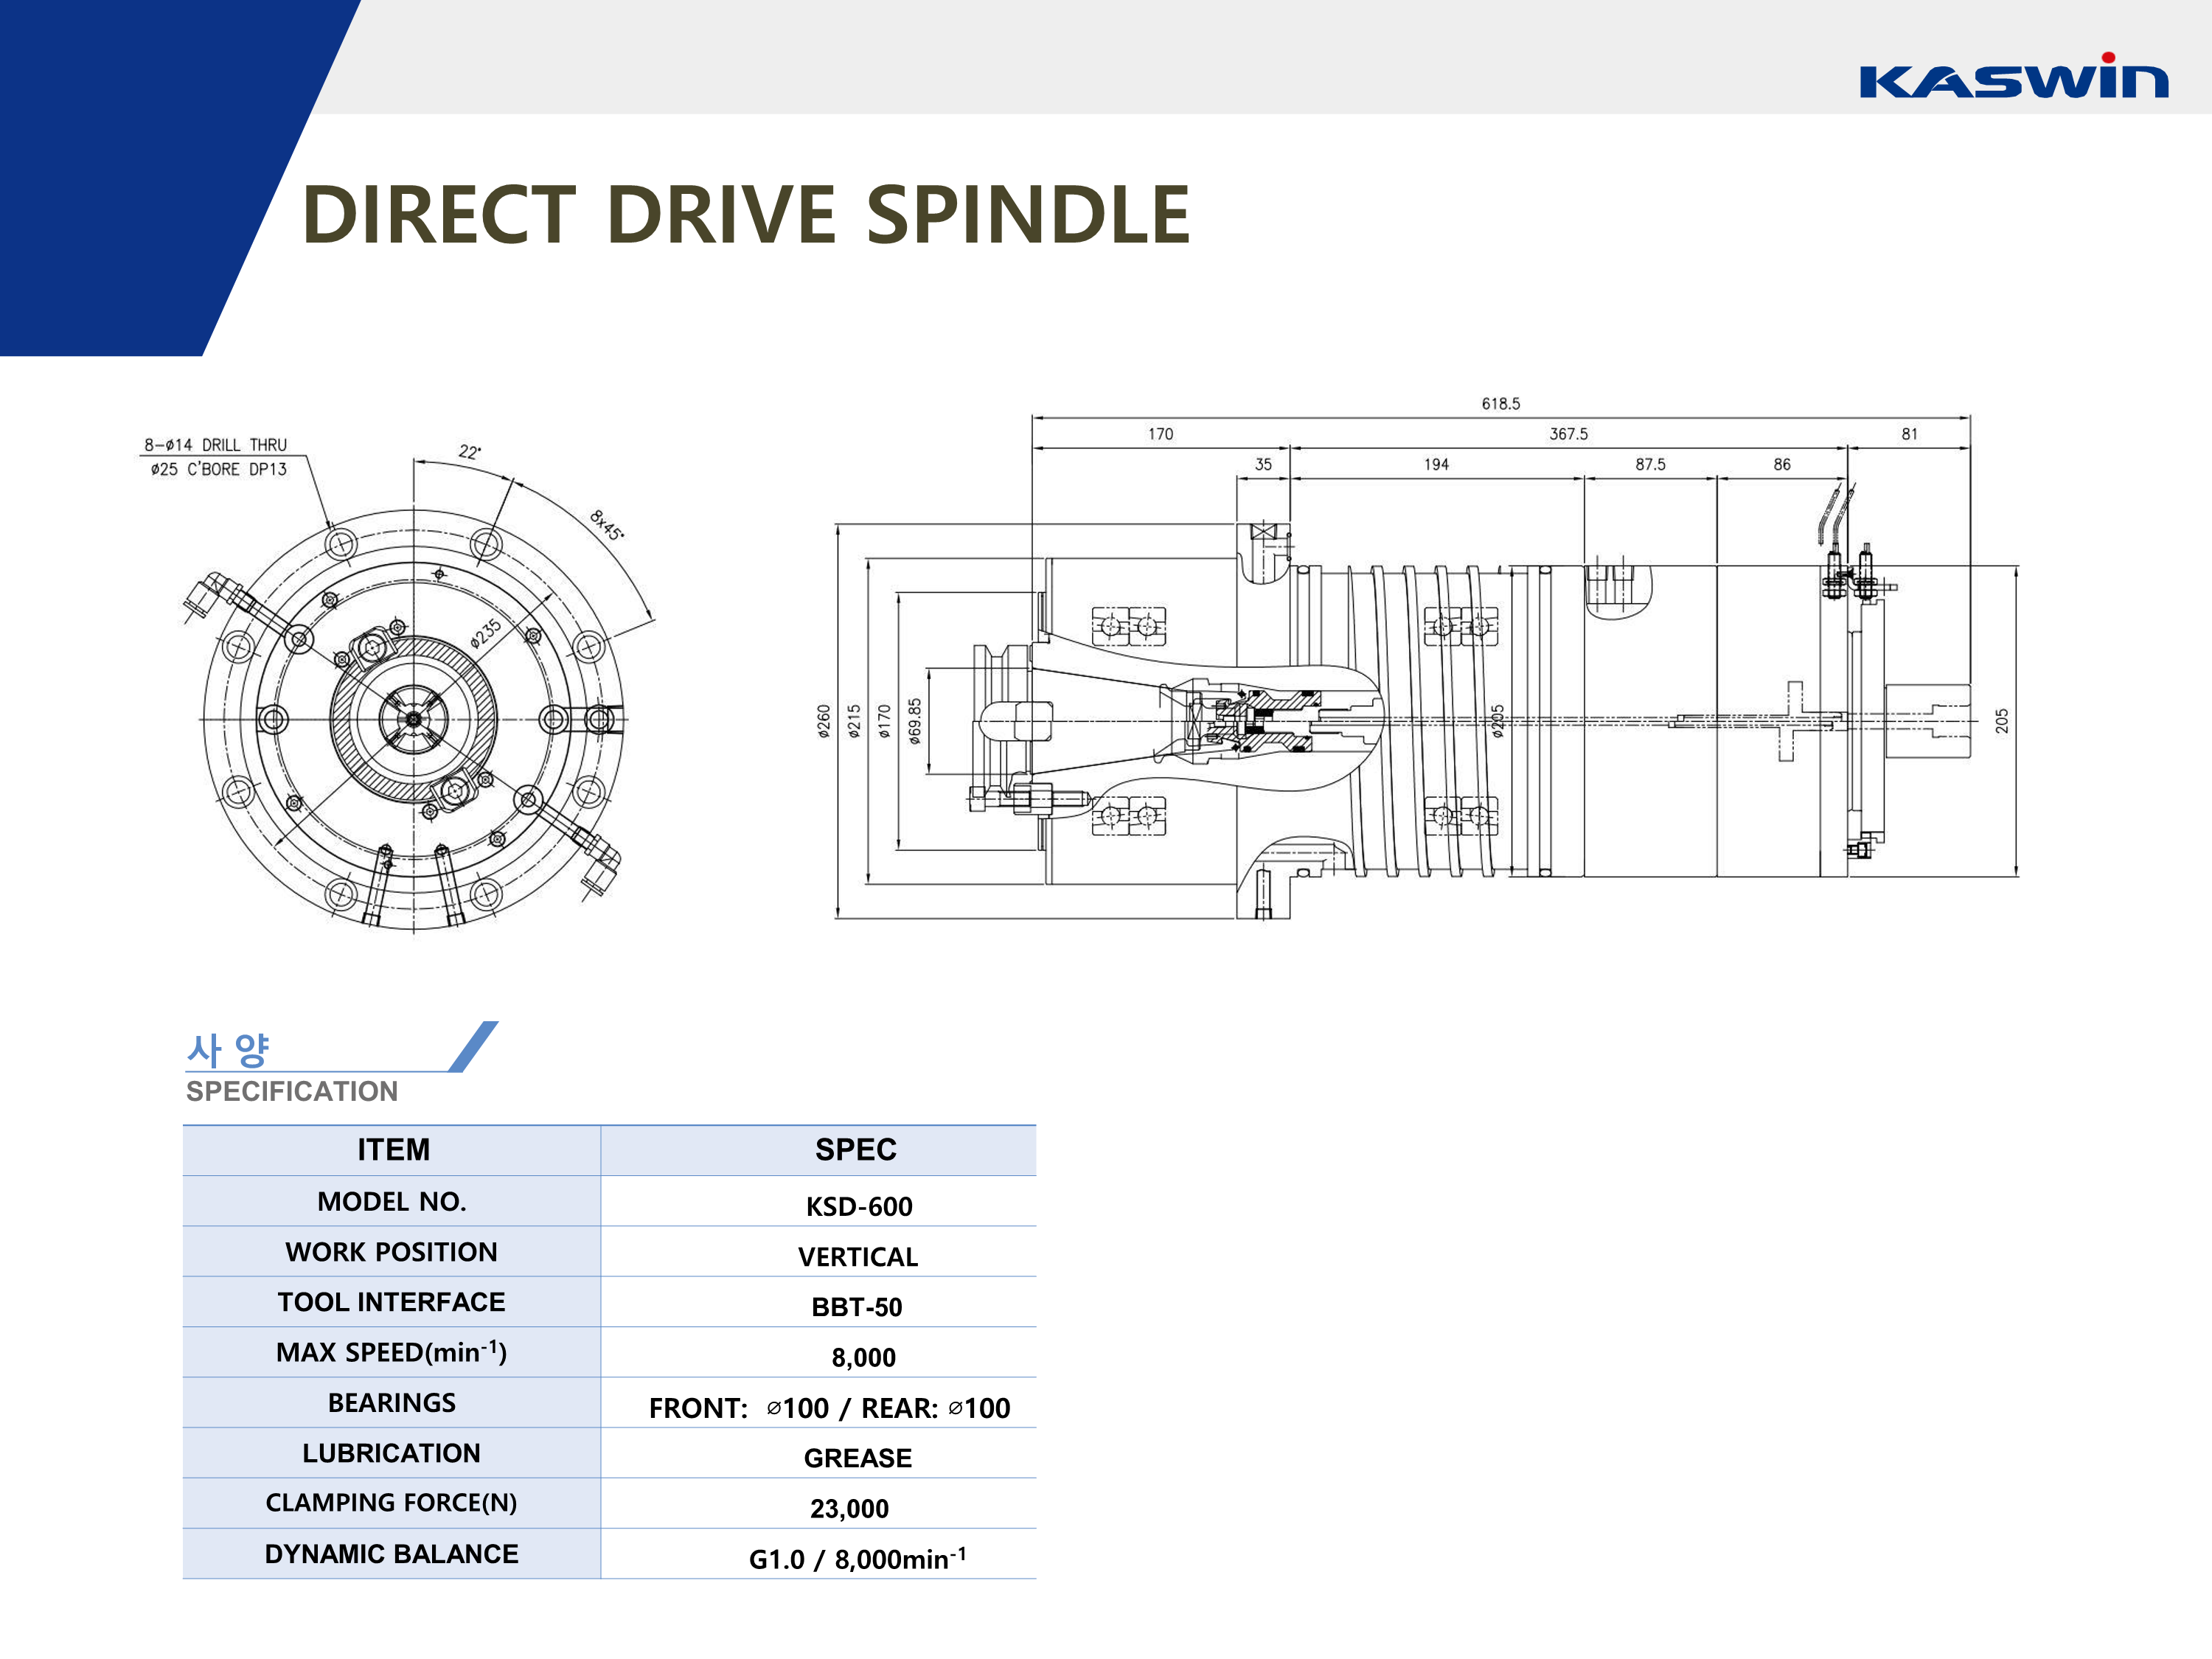Click the ITEM column header
The width and height of the screenshot is (2212, 1659).
tap(393, 1150)
